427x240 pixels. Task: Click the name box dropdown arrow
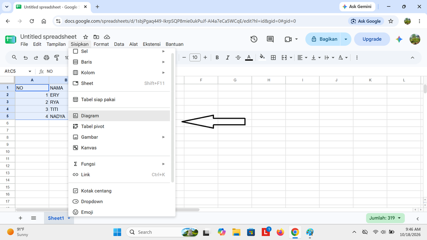tap(30, 71)
